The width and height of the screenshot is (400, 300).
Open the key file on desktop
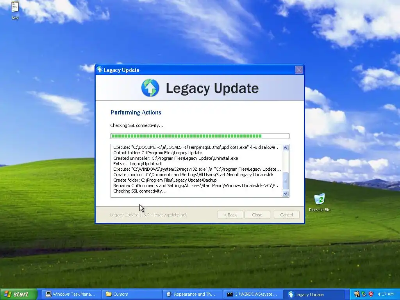click(15, 10)
